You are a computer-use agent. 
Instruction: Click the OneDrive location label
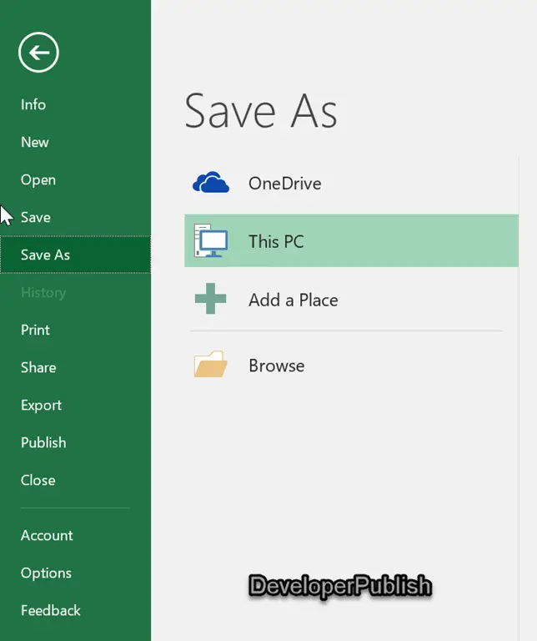(x=285, y=183)
